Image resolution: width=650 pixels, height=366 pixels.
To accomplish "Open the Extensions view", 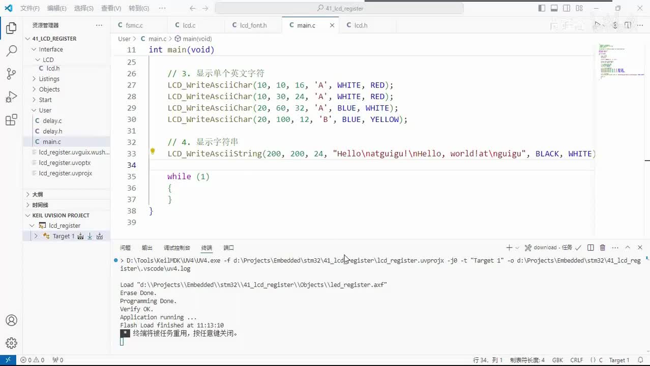I will pyautogui.click(x=11, y=120).
